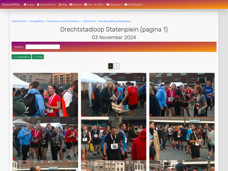The width and height of the screenshot is (228, 171).
Task: Click the Drechtstadloop Statenplein (pagina 1) heading
Action: tap(114, 30)
